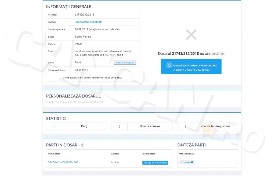
Task: Click the bell icon on monitoring button
Action: (x=169, y=65)
